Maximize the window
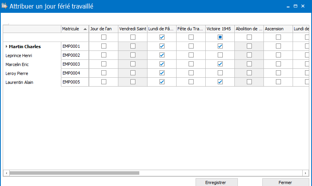This screenshot has height=186, width=312. (295, 6)
